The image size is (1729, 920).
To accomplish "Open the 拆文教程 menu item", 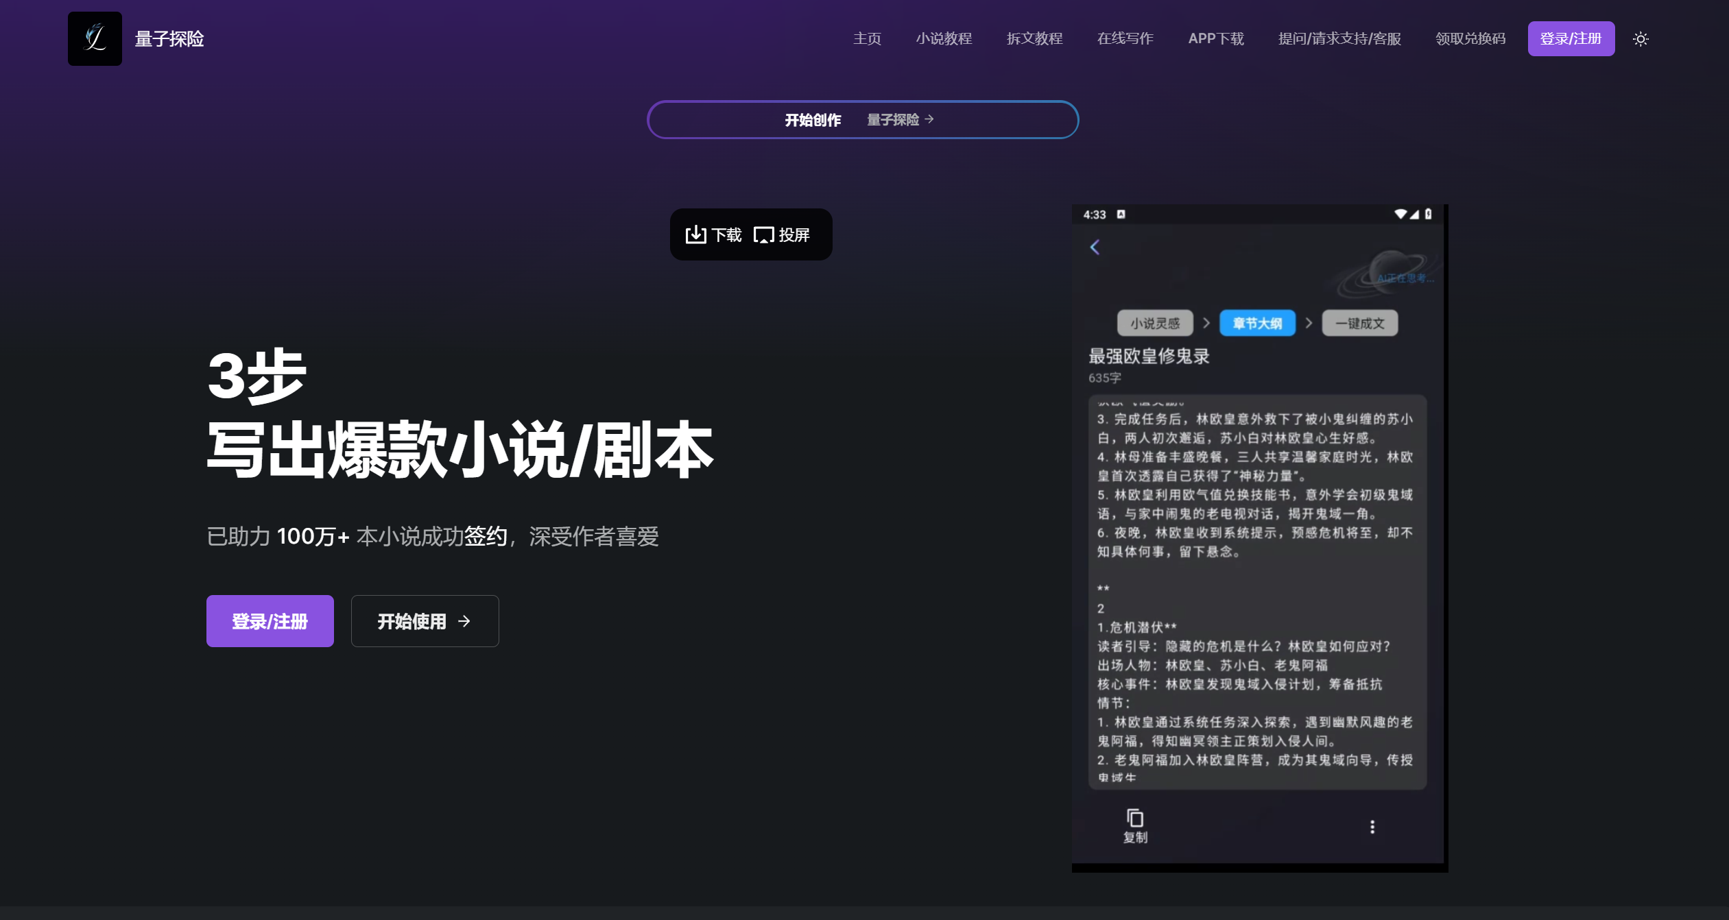I will click(1034, 38).
